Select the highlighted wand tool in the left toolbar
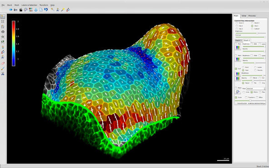 tap(3, 16)
